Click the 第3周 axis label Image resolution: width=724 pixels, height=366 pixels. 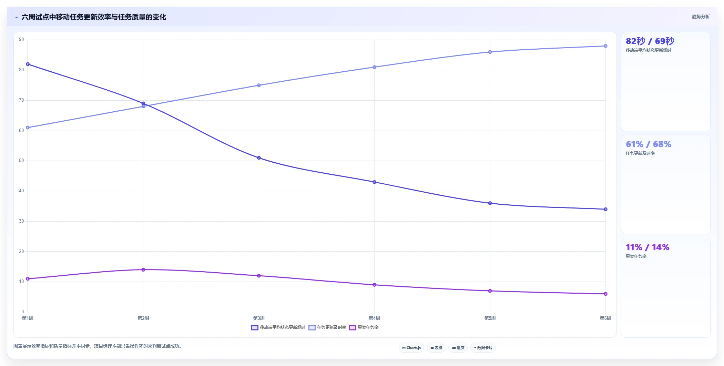[259, 318]
